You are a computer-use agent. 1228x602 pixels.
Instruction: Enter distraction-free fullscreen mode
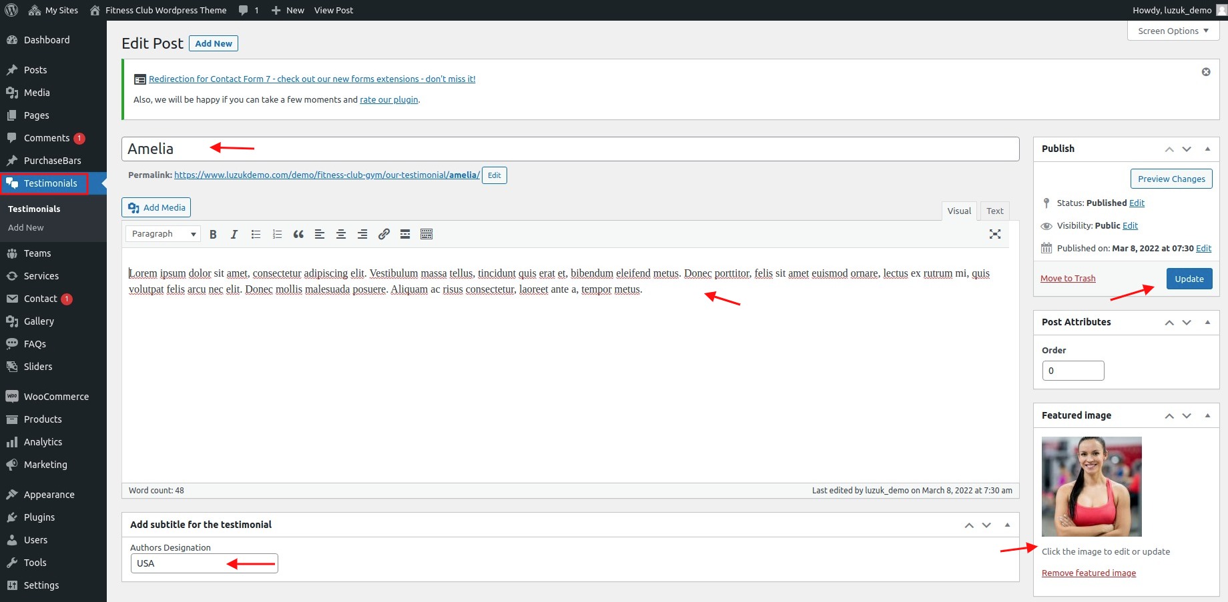pos(994,234)
